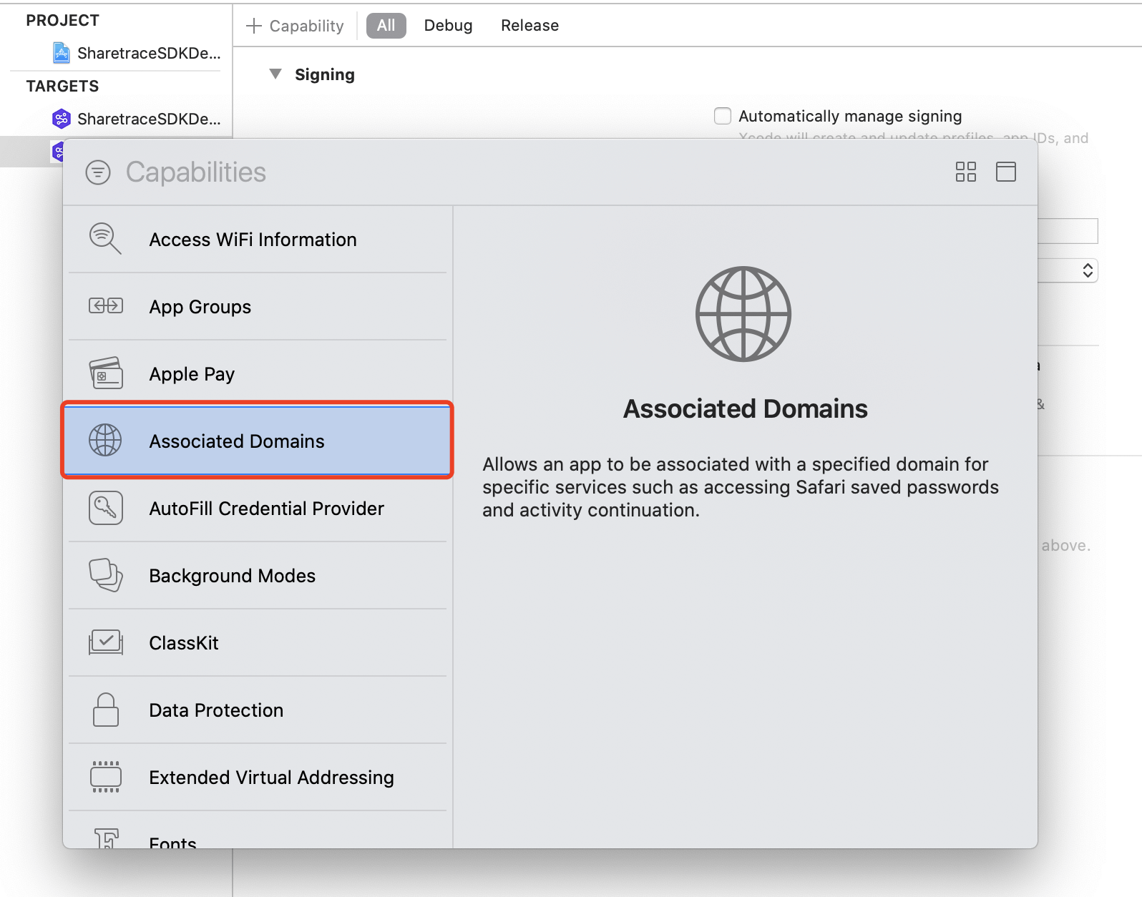Click the Apple Pay card icon
The width and height of the screenshot is (1142, 897).
(105, 373)
